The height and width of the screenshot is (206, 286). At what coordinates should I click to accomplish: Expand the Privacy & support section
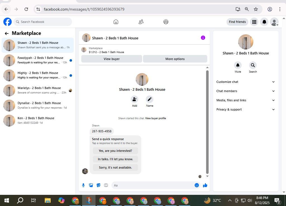tap(246, 109)
